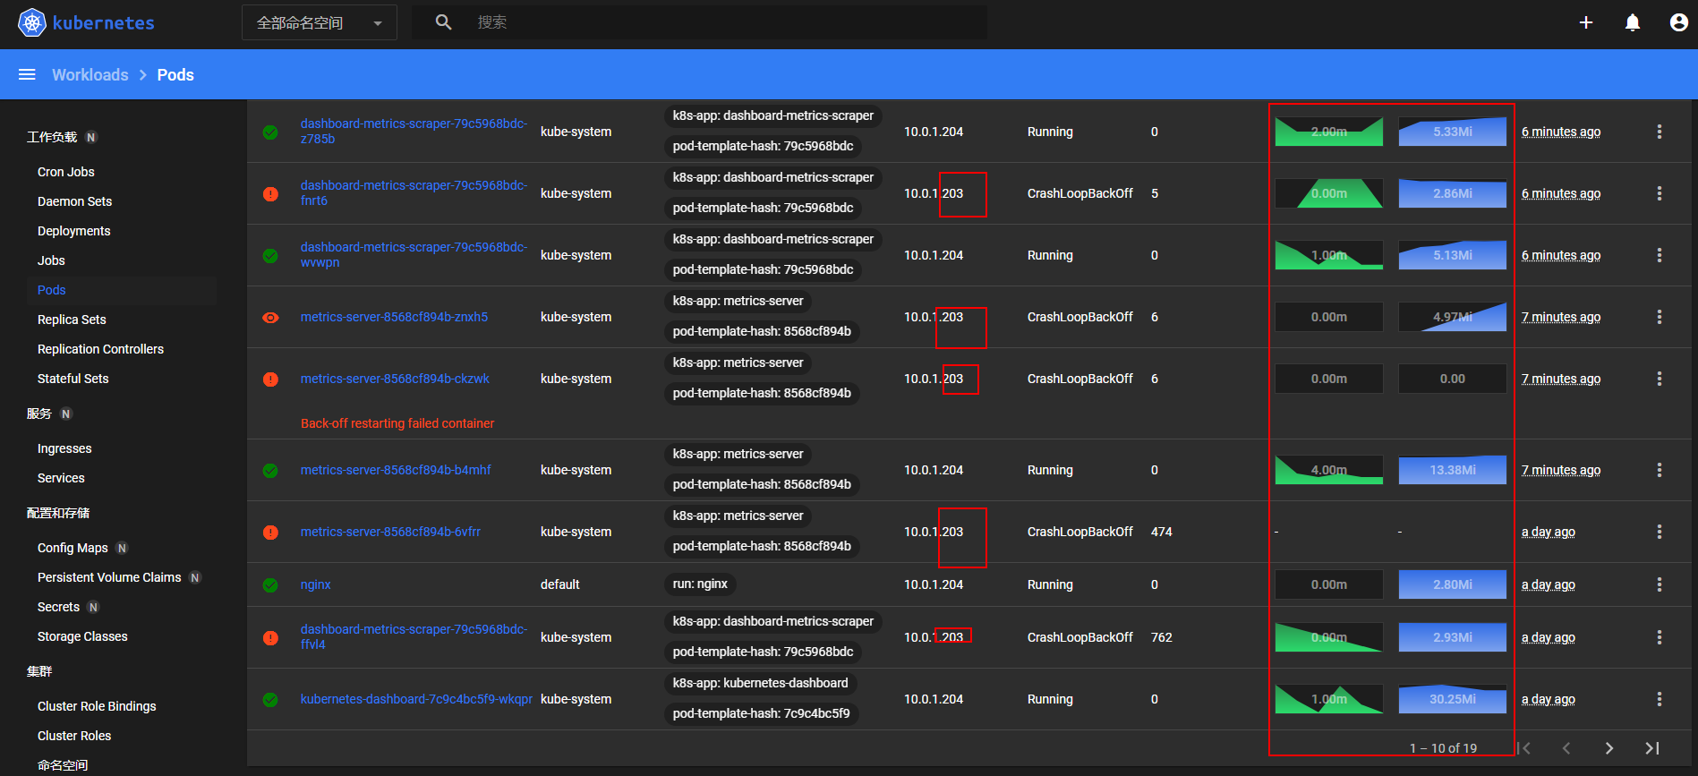Open metrics-server-8568cf894b-6vfrr pod link
Screen dimensions: 1698x776
pos(390,532)
